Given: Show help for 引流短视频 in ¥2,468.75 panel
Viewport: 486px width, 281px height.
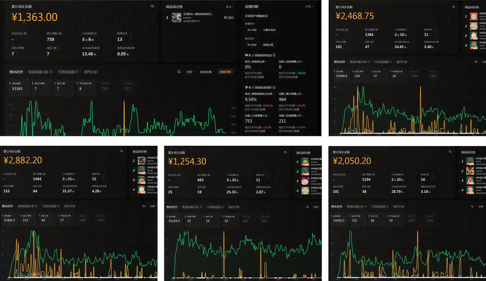Looking at the screenshot, I should pyautogui.click(x=390, y=62).
